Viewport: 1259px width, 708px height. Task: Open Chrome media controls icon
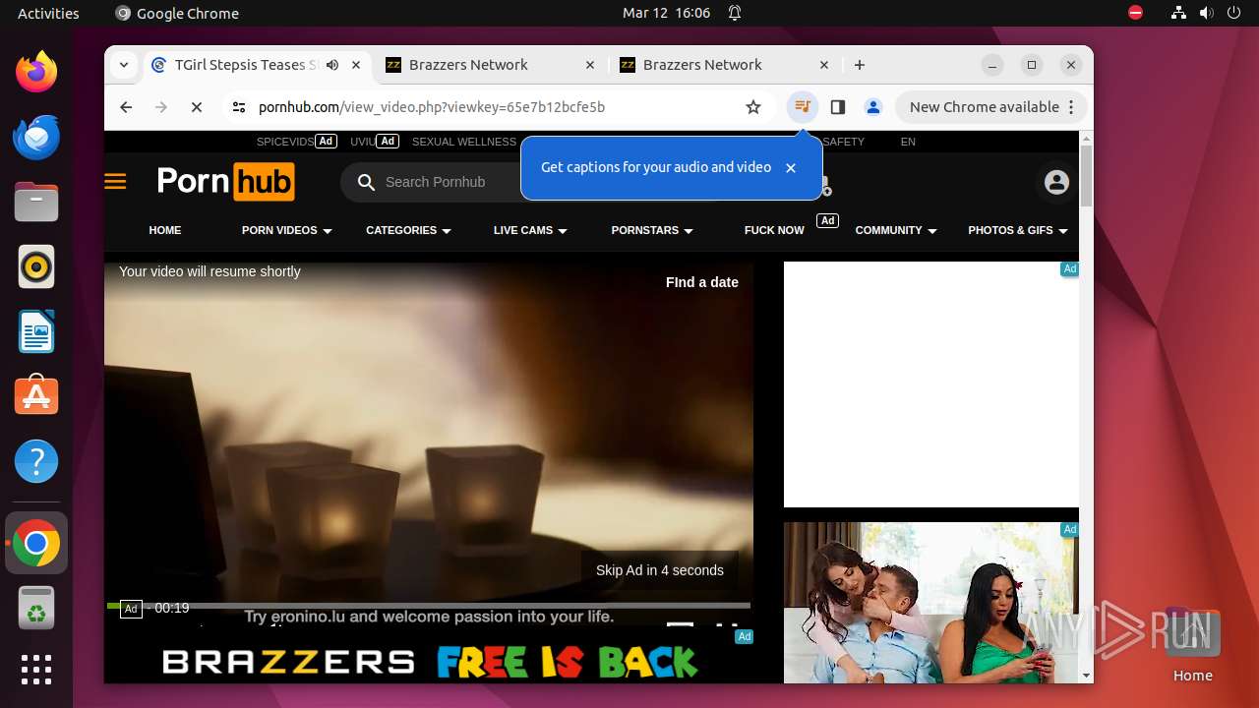pos(803,107)
